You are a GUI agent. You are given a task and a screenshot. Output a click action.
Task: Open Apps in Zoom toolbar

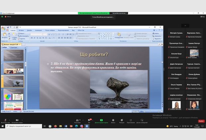(x=131, y=120)
